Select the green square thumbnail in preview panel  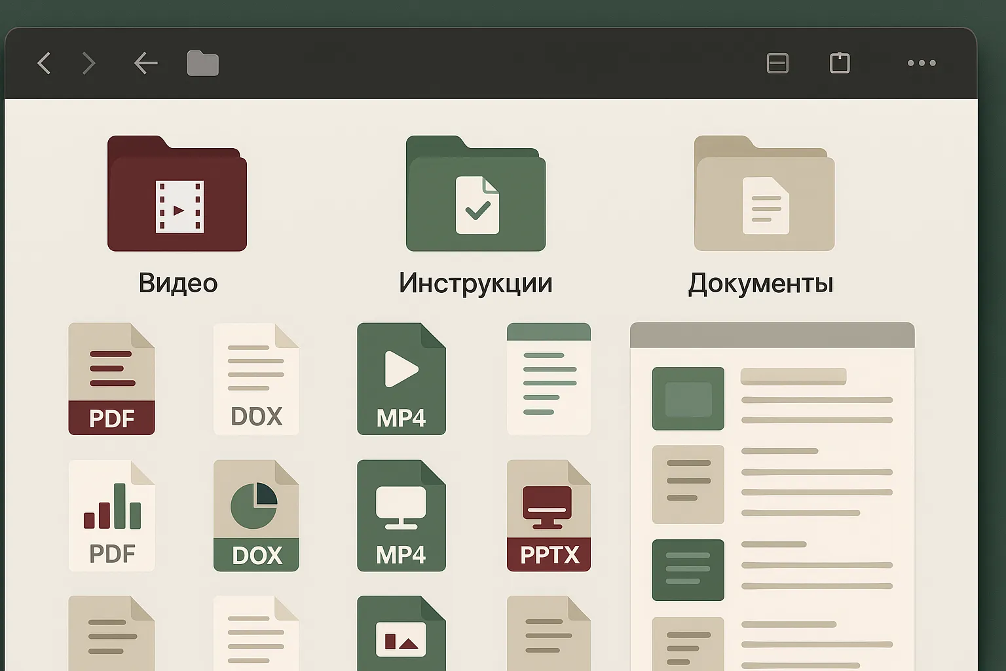click(688, 398)
